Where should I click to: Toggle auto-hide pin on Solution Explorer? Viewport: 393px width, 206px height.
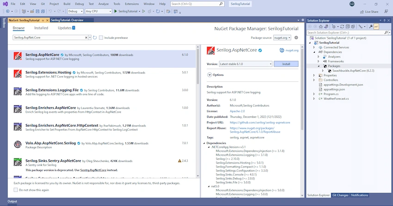[x=385, y=20]
